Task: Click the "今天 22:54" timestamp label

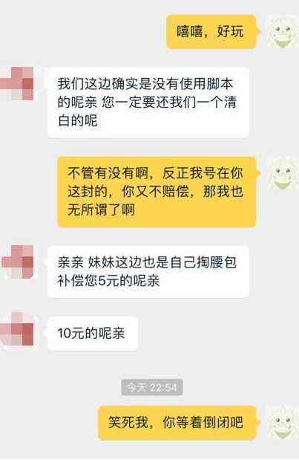Action: tap(152, 387)
